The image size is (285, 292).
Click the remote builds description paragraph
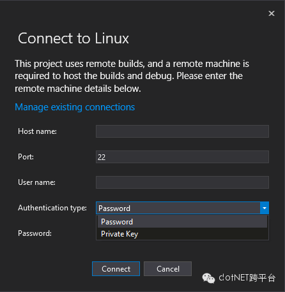tap(132, 76)
